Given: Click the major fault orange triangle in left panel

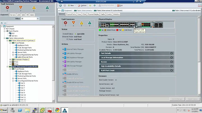Looking at the screenshot, I should click(20, 8).
